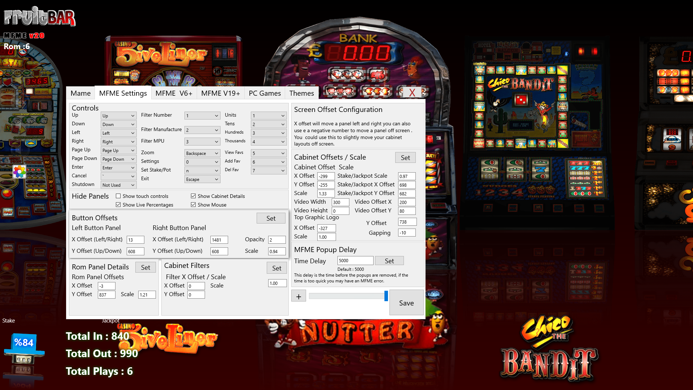Click Cabinet Filters Scale field 1.00

[277, 283]
